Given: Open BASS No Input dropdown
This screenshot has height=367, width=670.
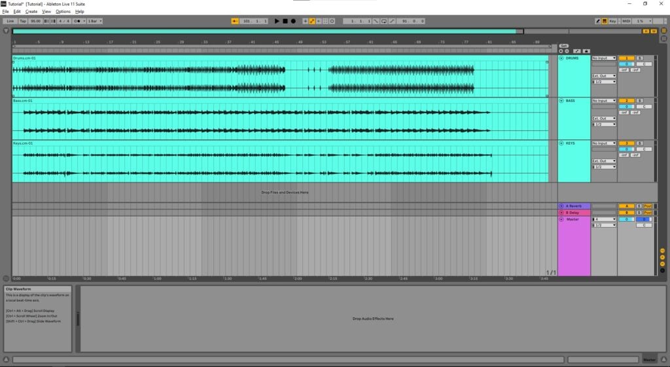Looking at the screenshot, I should pyautogui.click(x=604, y=101).
